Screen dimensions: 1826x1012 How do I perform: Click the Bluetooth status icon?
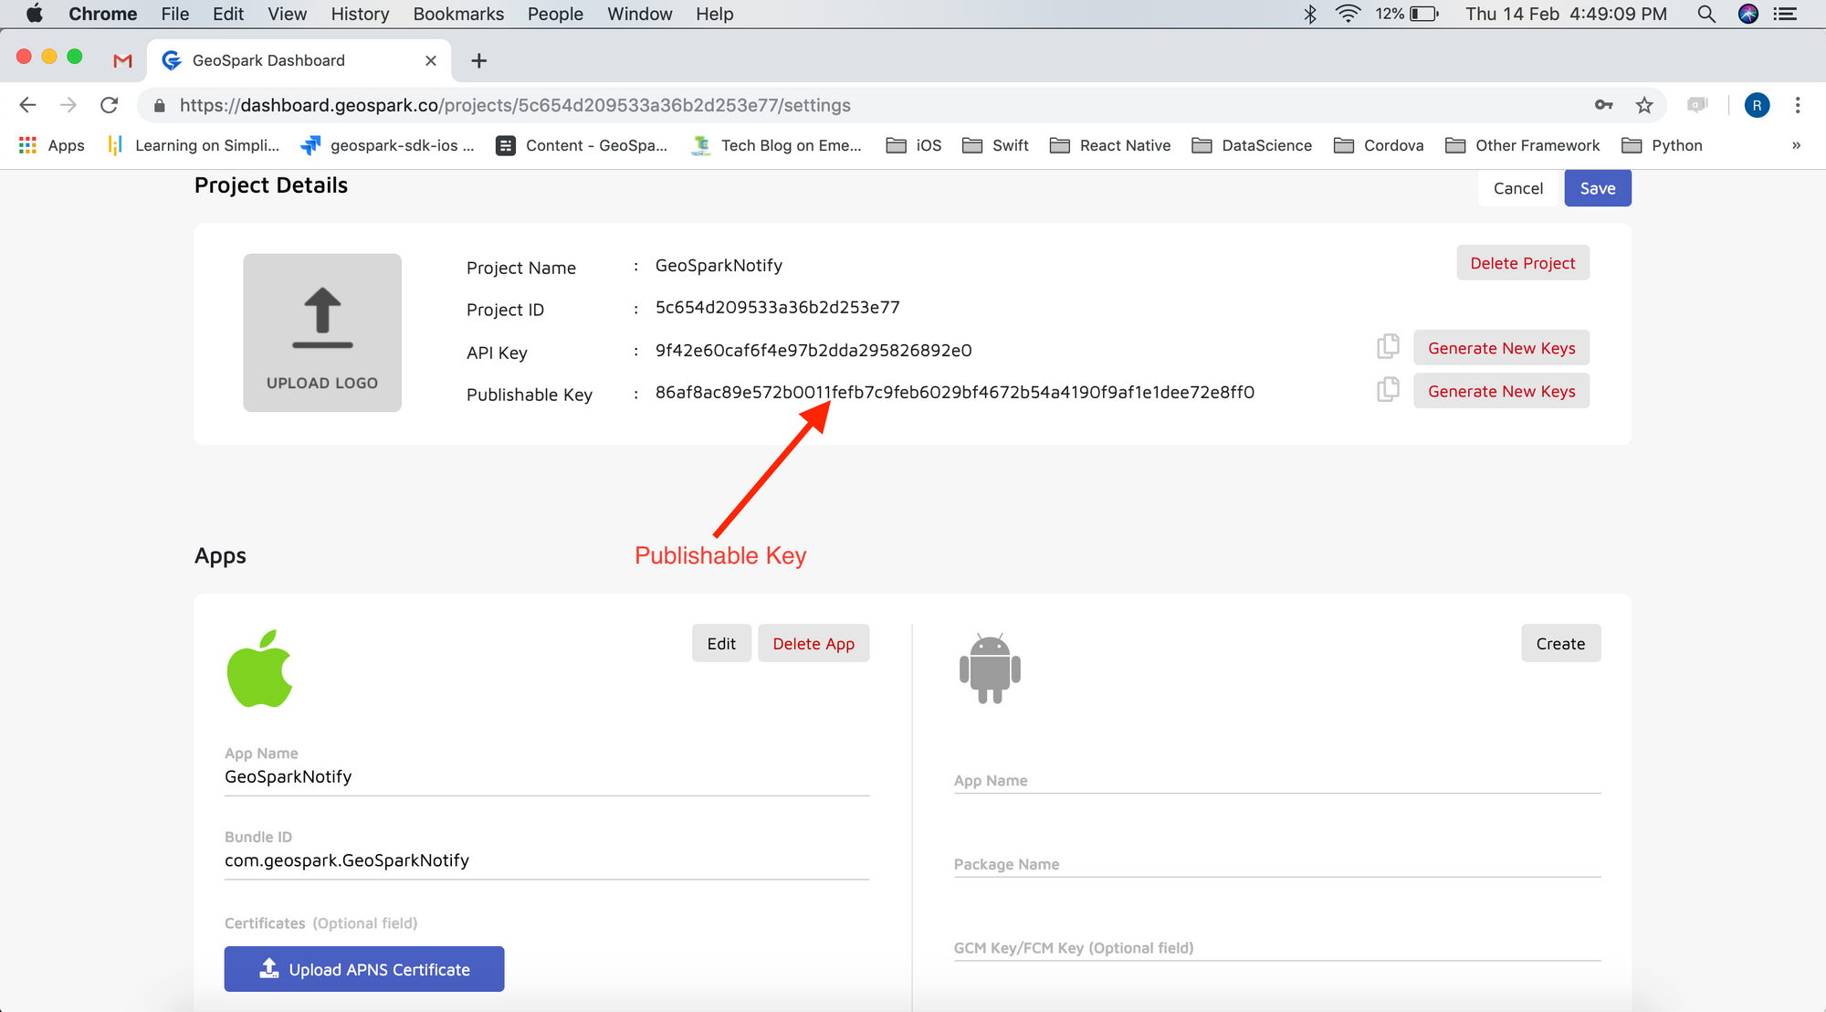[1310, 14]
